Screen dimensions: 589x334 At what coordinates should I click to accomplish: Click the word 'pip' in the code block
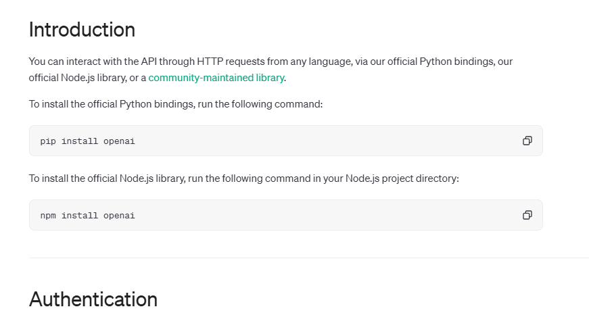pyautogui.click(x=48, y=141)
